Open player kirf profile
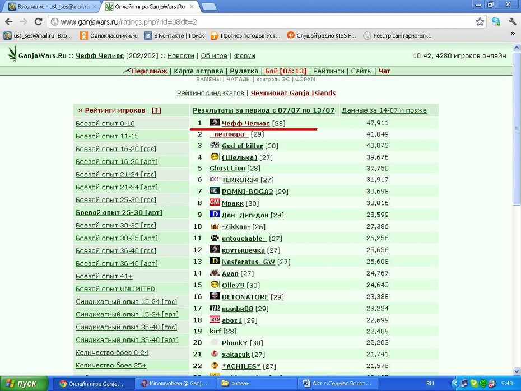Screen dimensions: 521x391 tap(215, 331)
